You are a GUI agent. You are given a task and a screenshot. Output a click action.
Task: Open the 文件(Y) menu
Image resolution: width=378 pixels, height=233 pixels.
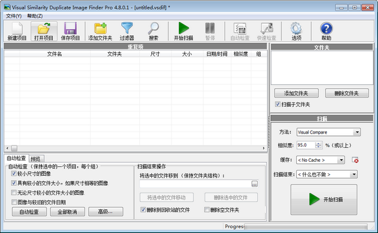14,16
